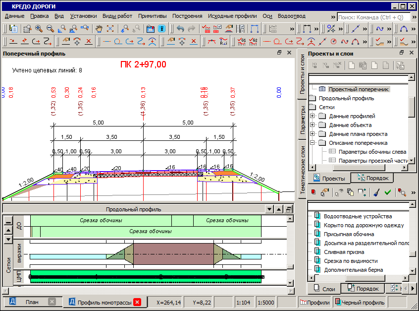Click the paintbrush icon in layers toolbar
419x311 pixels.
click(377, 192)
